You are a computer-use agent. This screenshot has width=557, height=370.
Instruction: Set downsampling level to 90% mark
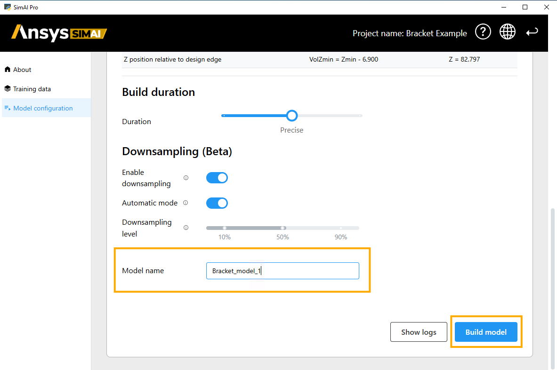pos(341,228)
